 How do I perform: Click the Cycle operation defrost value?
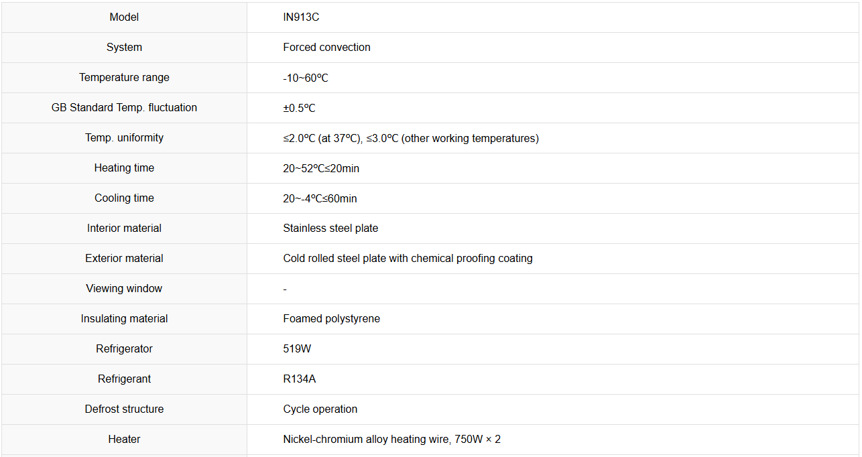point(320,409)
